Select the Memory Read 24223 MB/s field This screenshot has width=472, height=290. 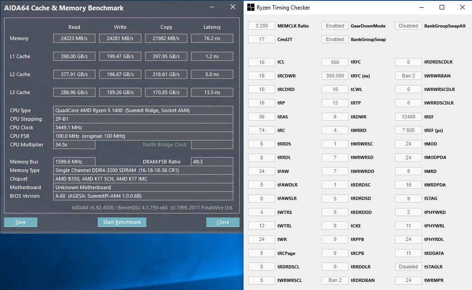tap(74, 38)
